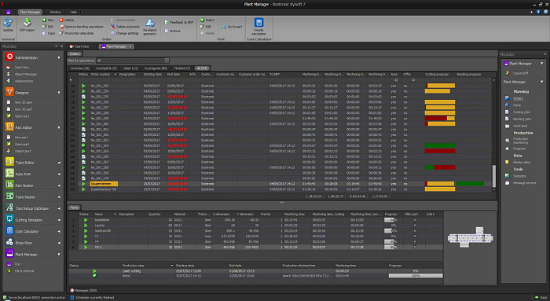Expand the Tube Editor module arrow
Screen dimensions: 550x301
pyautogui.click(x=59, y=163)
